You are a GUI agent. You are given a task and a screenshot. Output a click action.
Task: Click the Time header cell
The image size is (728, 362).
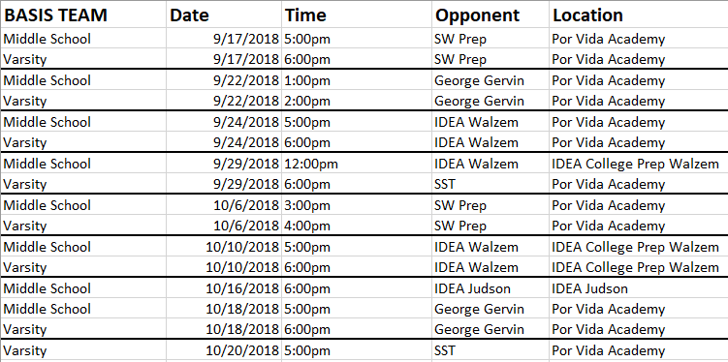(x=357, y=15)
